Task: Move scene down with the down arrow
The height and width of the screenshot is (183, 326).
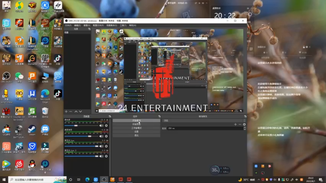Action: pos(80,111)
